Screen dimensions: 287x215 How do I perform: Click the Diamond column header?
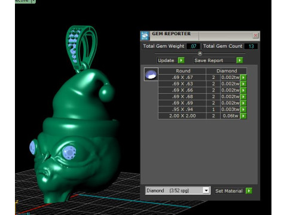(x=227, y=71)
